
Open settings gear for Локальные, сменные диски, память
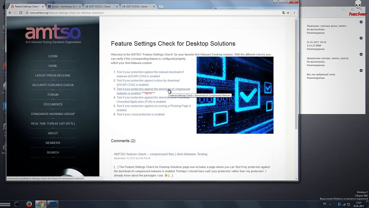pyautogui.click(x=361, y=22)
